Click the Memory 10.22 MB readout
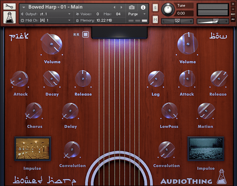This screenshot has height=186, width=237. pos(104,20)
